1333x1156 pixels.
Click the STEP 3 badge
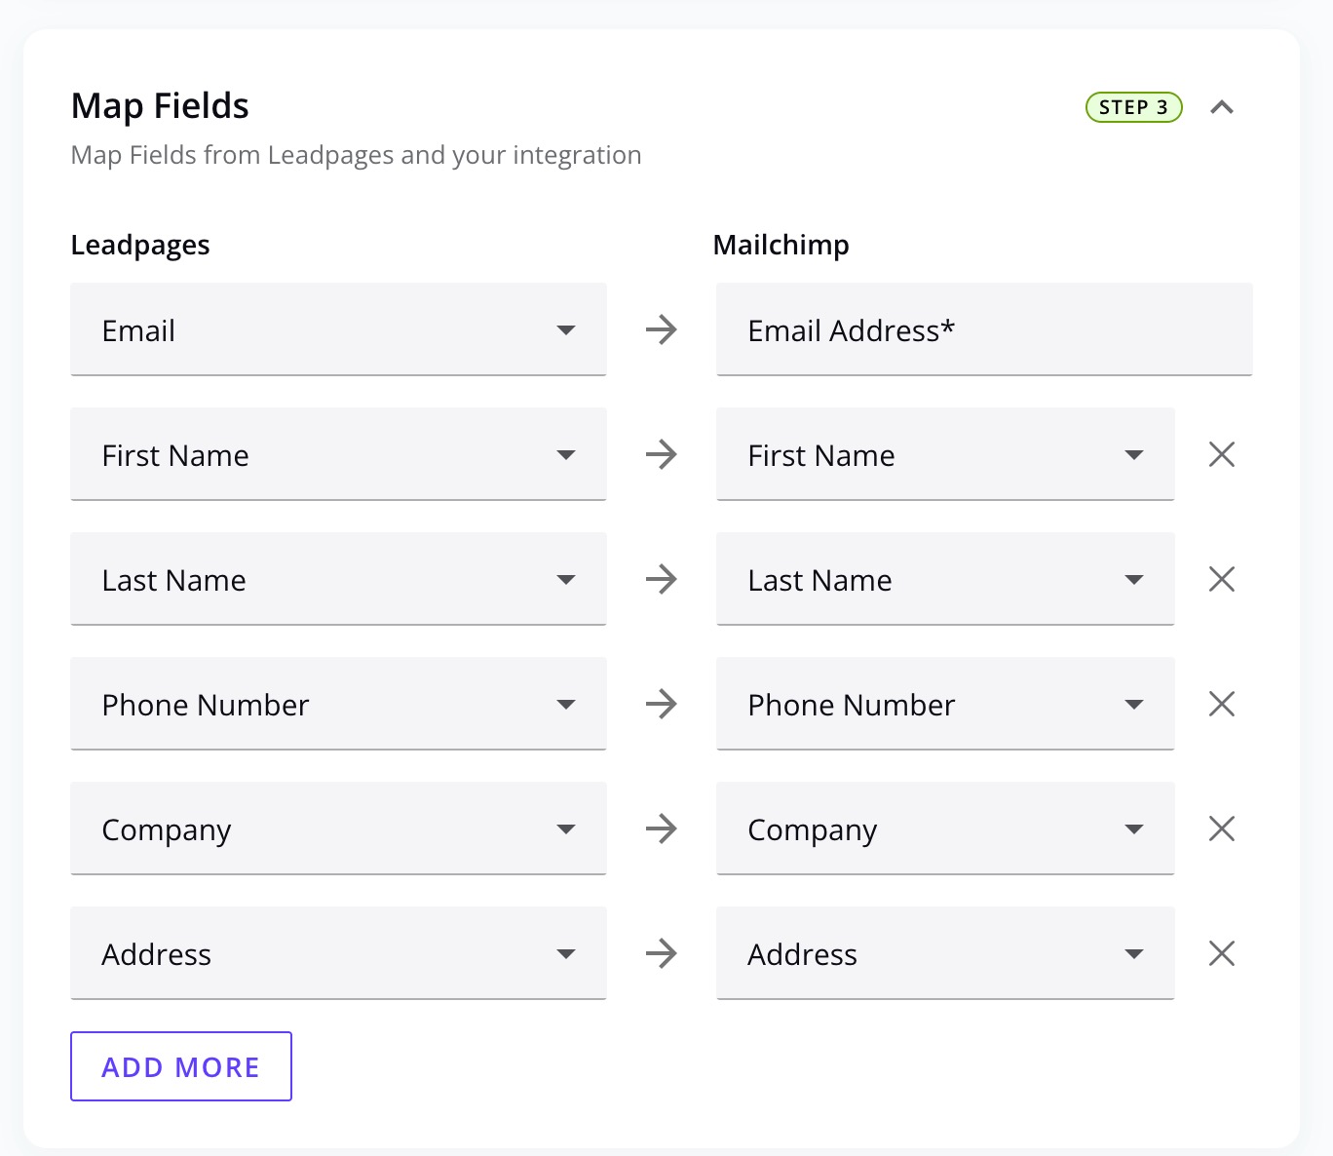click(1134, 107)
